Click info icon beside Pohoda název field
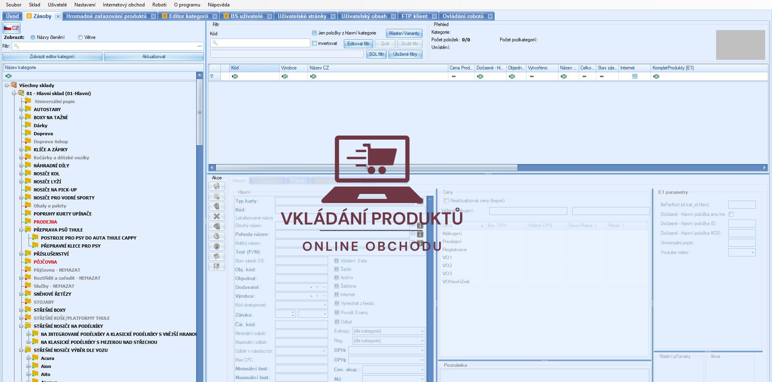772x382 pixels. tap(420, 234)
